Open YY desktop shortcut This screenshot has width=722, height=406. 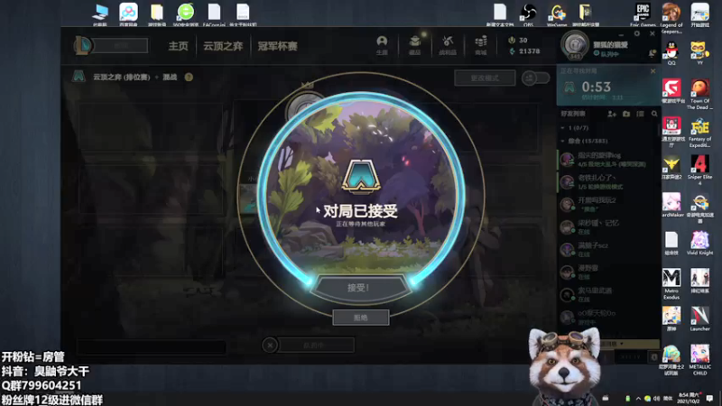tap(700, 53)
